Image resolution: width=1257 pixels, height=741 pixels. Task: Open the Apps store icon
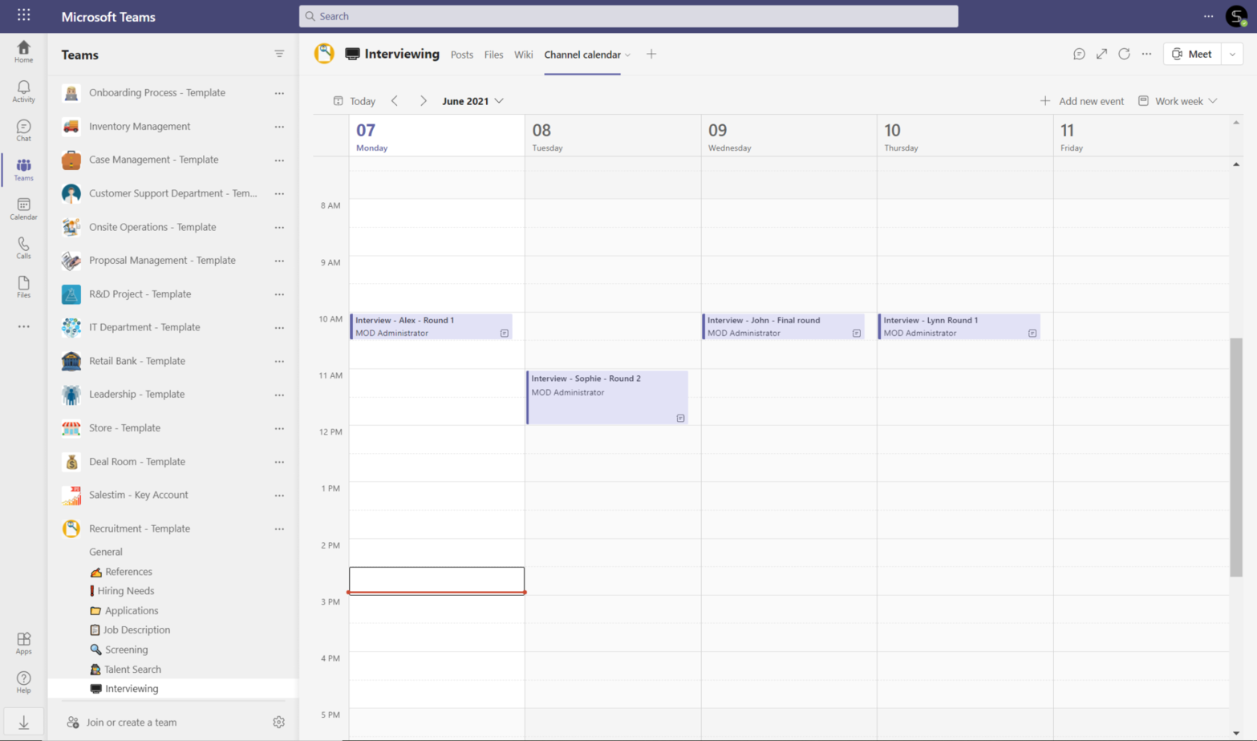[23, 643]
